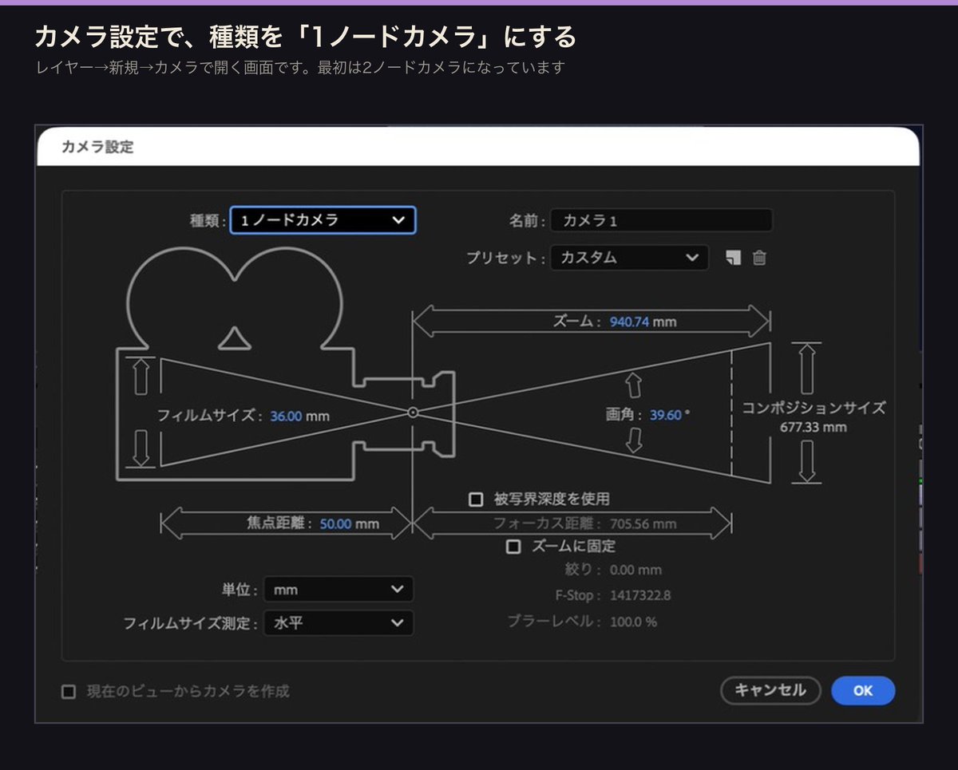Click the 焦点距離 value 50.00
This screenshot has width=958, height=770.
pos(335,524)
